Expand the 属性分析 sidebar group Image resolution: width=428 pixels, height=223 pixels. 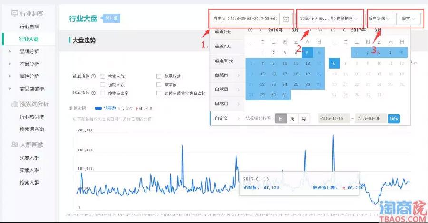tap(10, 76)
